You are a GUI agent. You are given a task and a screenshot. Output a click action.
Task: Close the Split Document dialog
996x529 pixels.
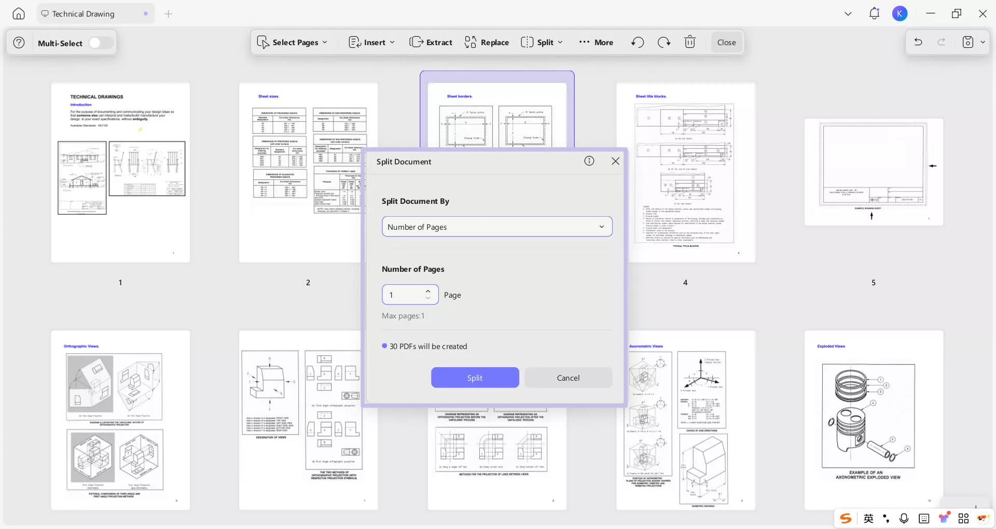[x=616, y=161]
